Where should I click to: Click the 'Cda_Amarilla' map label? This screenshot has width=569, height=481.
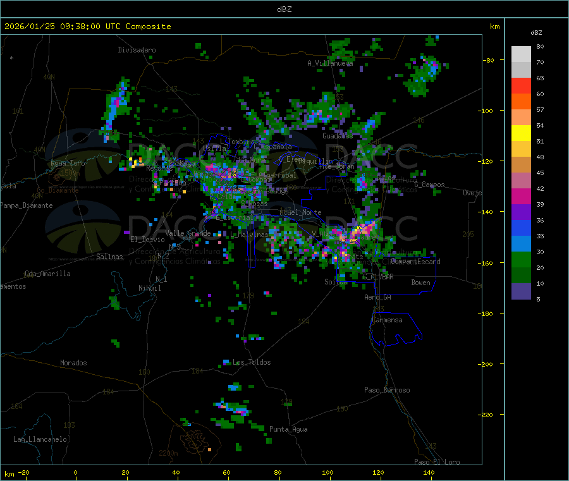[x=47, y=274]
